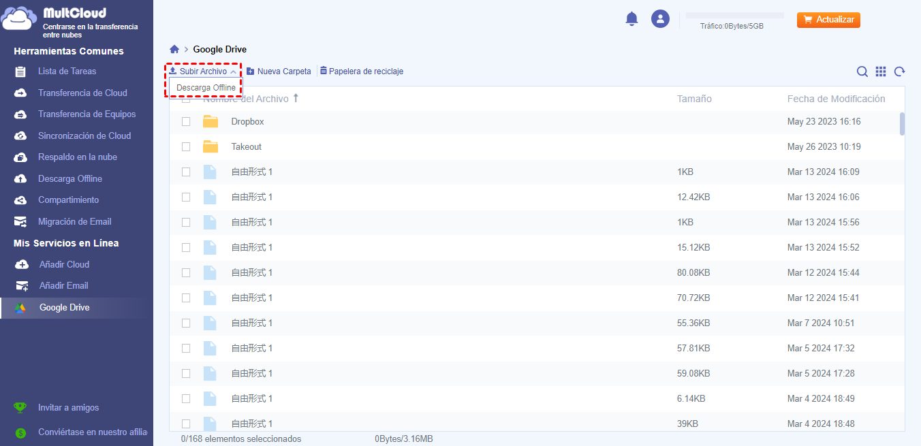Click the Transferencia de Equipos icon
Viewport: 921px width, 446px height.
coord(20,114)
